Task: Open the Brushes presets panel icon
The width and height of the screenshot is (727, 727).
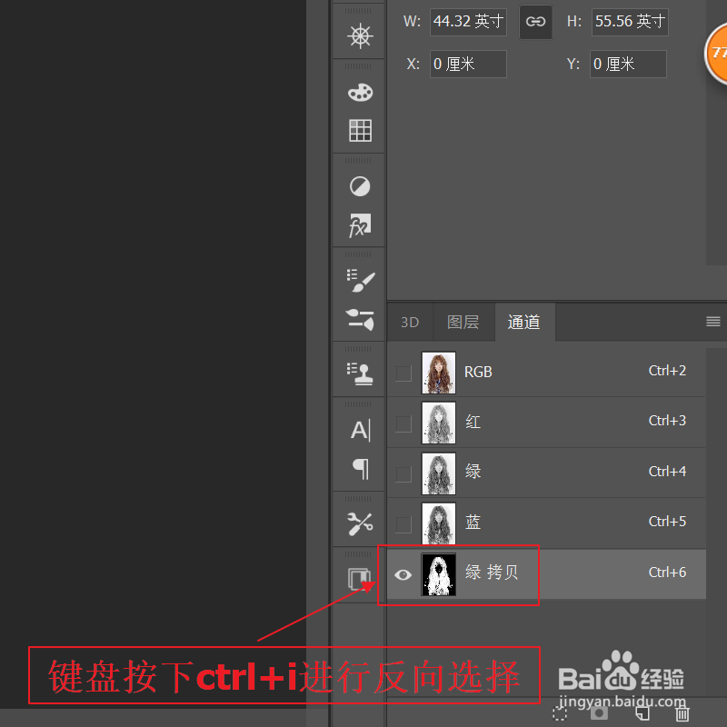Action: coord(360,320)
